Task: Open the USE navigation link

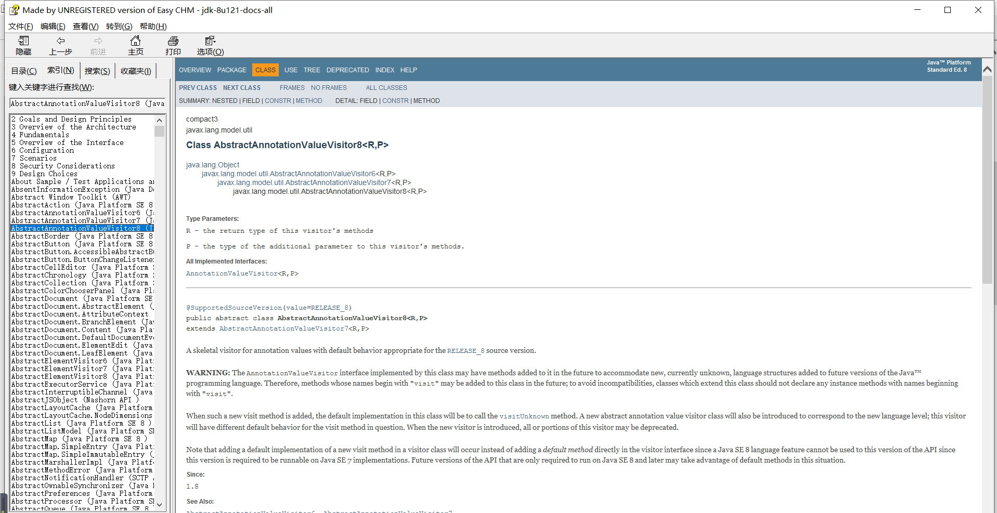Action: tap(290, 70)
